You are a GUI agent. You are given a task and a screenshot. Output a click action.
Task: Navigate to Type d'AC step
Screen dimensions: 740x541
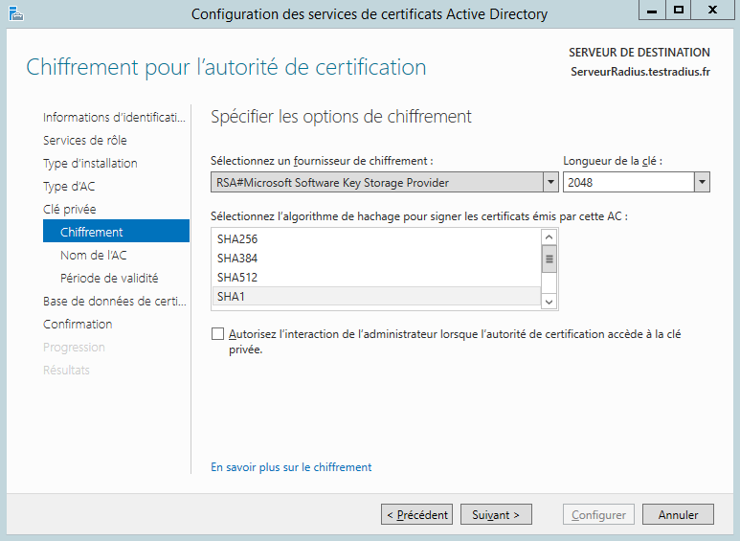click(x=69, y=186)
